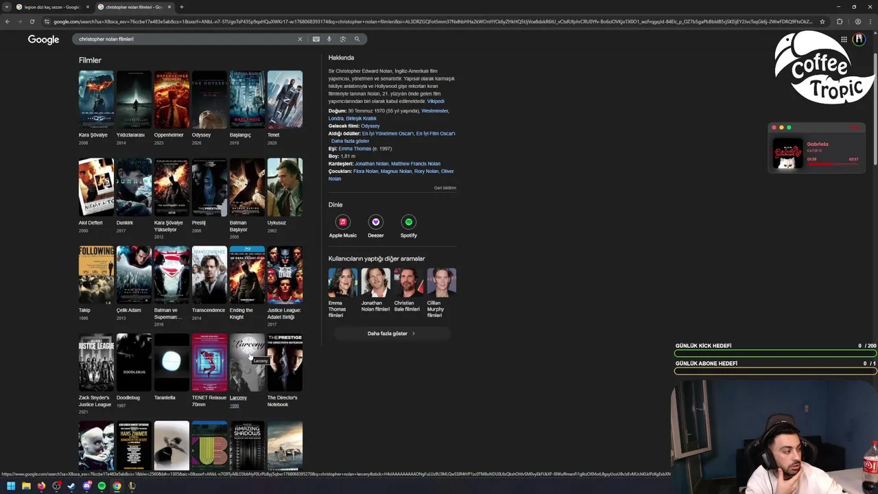The width and height of the screenshot is (878, 494).
Task: Open the Chrome extensions puzzle icon
Action: pos(840,21)
